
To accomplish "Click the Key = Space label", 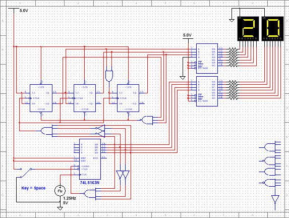I will point(33,188).
